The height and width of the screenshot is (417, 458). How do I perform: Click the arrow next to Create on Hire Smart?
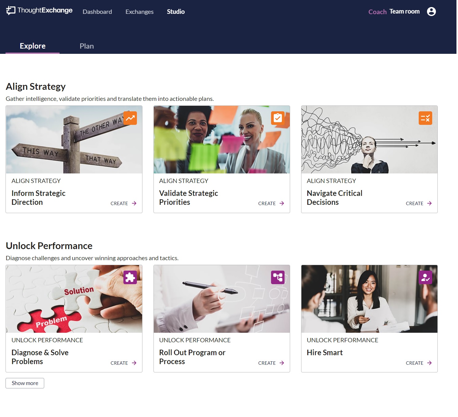pyautogui.click(x=429, y=363)
